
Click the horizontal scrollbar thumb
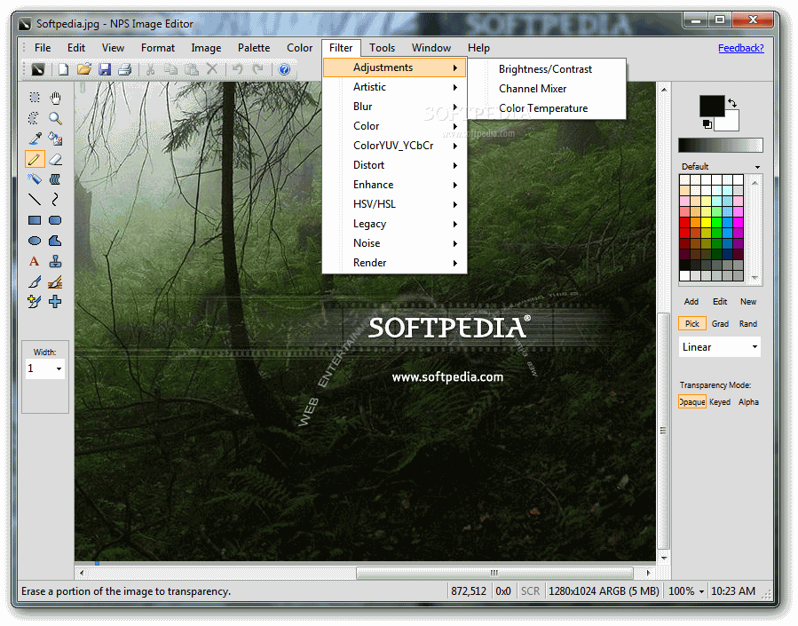coord(494,573)
